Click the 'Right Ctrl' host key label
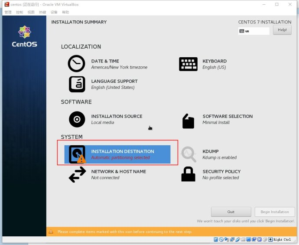The width and height of the screenshot is (299, 245). coord(282,239)
